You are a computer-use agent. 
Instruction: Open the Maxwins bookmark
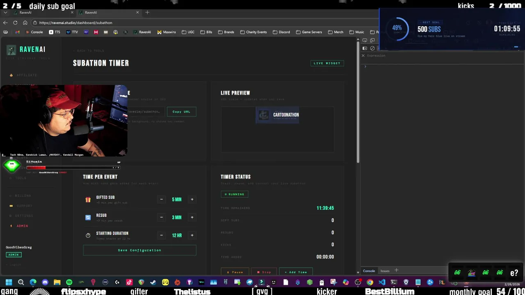click(x=166, y=32)
